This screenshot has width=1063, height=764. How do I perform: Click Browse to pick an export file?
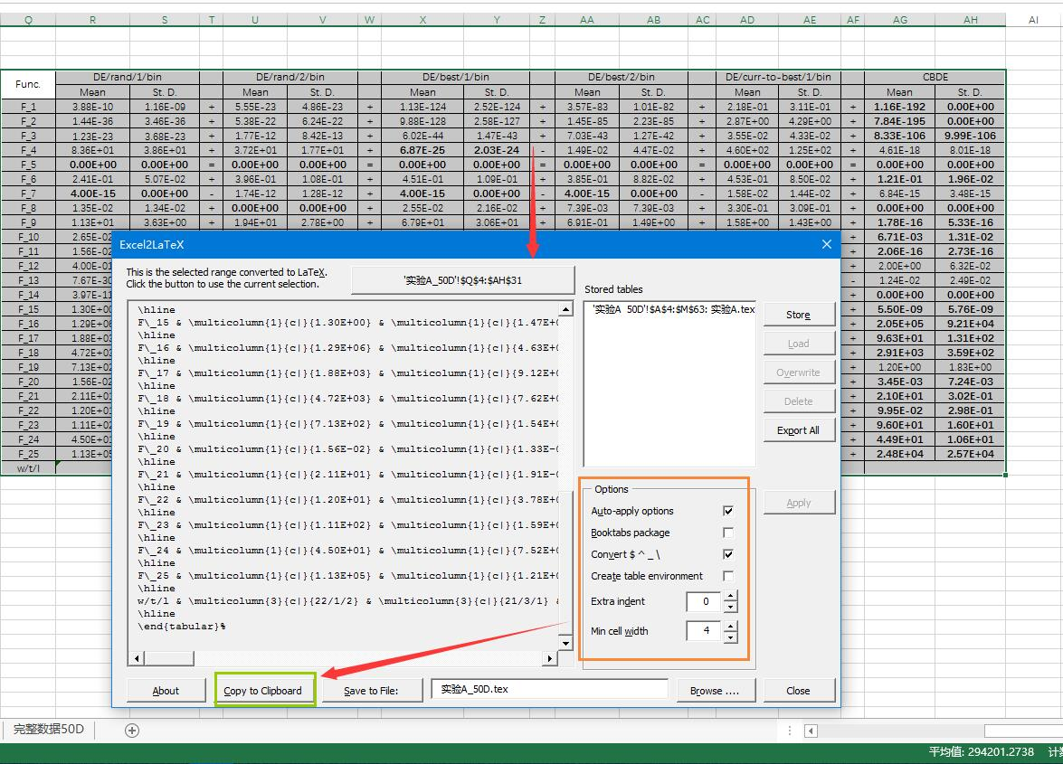click(x=716, y=689)
